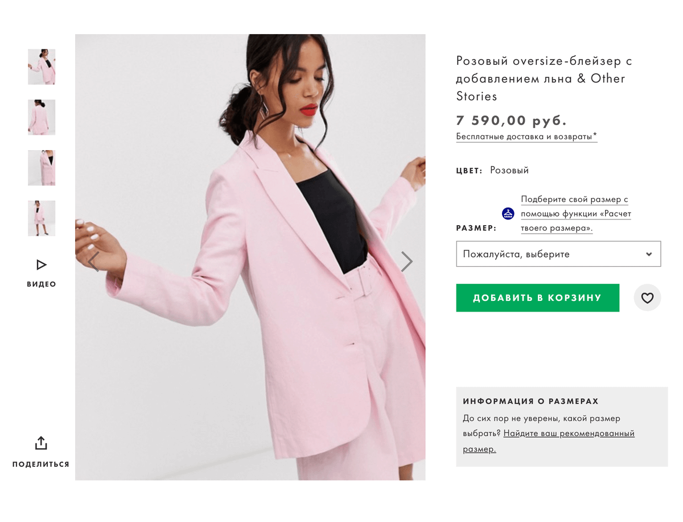
Task: Select the third close-up thumbnail
Action: pos(42,168)
